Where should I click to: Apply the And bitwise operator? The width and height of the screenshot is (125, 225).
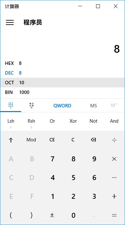click(x=114, y=121)
